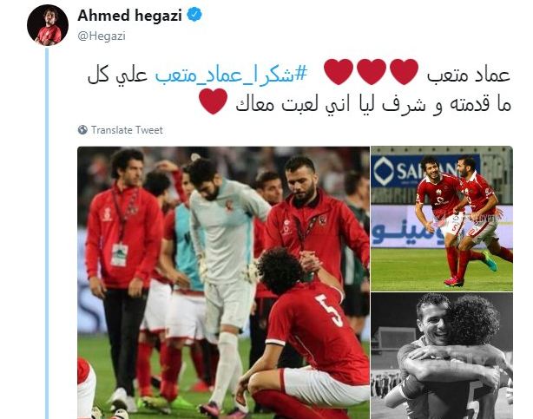Open the @Hegazi handle link
533x419 pixels.
pyautogui.click(x=102, y=36)
